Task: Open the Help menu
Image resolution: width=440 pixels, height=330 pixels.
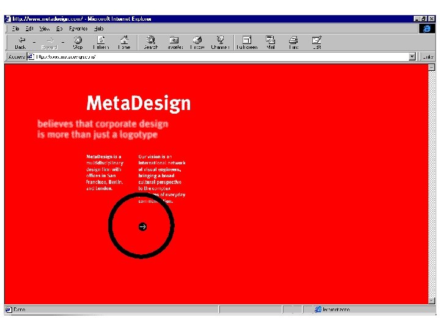Action: 99,29
